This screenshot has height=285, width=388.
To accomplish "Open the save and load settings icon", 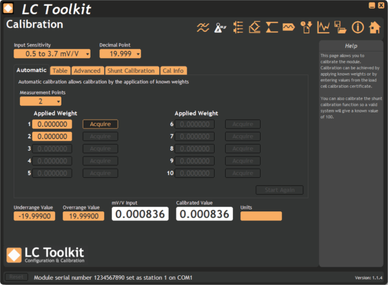I will pyautogui.click(x=340, y=27).
